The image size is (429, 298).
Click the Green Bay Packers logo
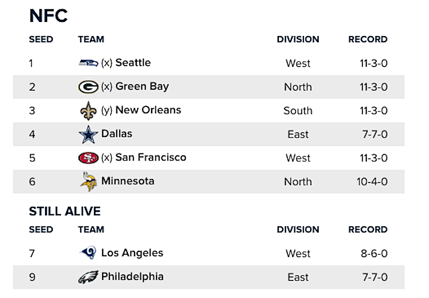tap(88, 87)
